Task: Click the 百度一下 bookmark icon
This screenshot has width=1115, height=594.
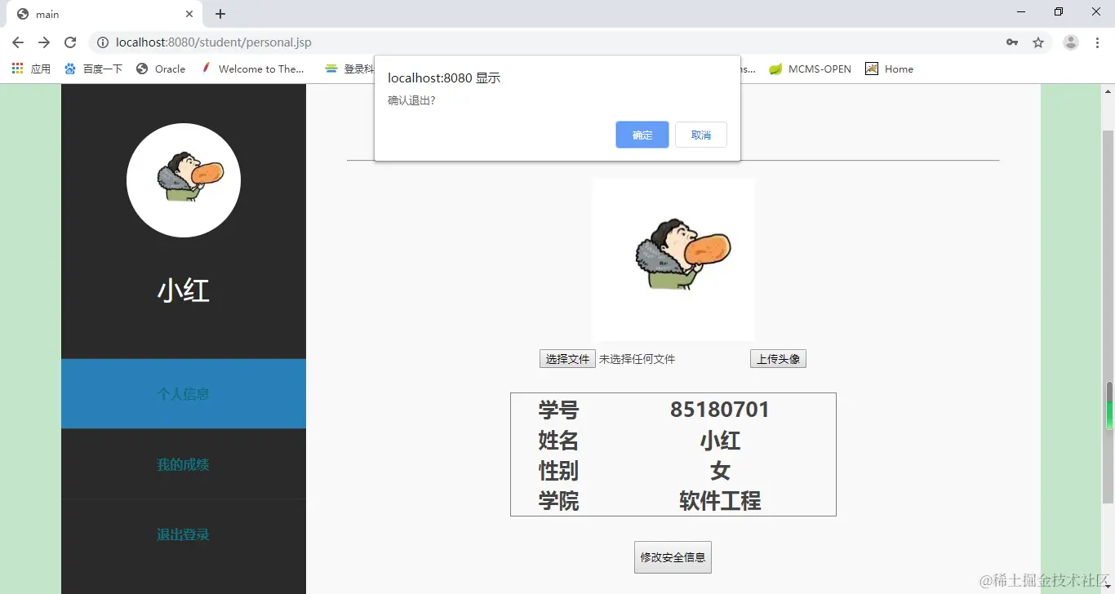Action: [x=69, y=69]
